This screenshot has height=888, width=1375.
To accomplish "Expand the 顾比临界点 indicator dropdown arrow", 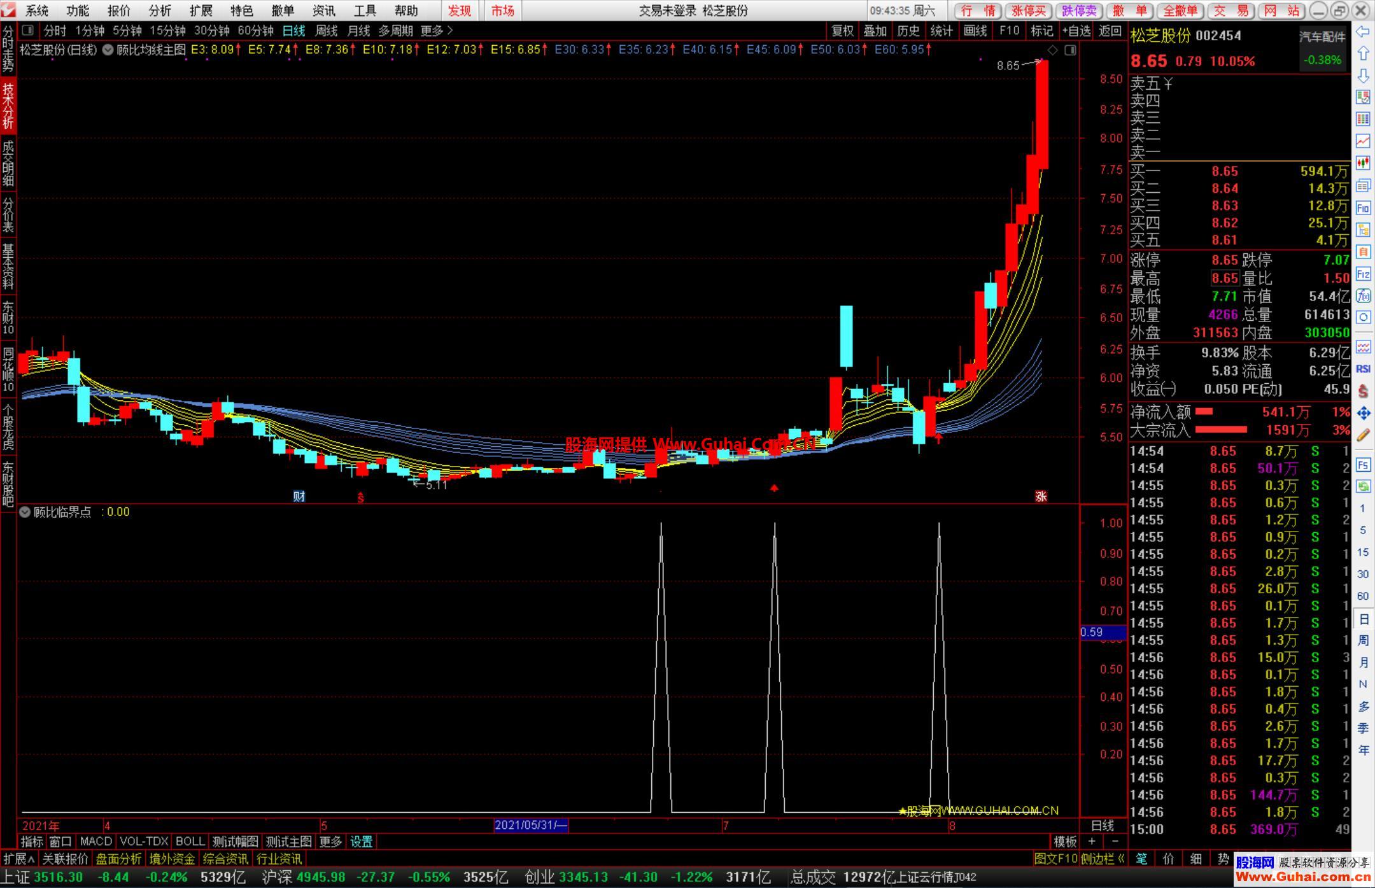I will pyautogui.click(x=25, y=512).
